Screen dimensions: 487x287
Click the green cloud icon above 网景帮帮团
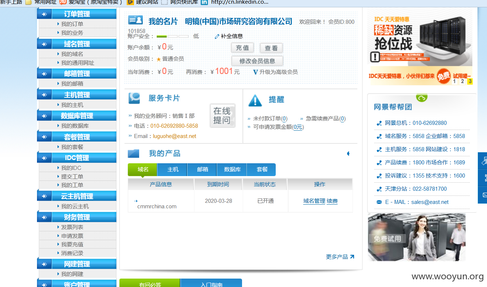pyautogui.click(x=421, y=98)
